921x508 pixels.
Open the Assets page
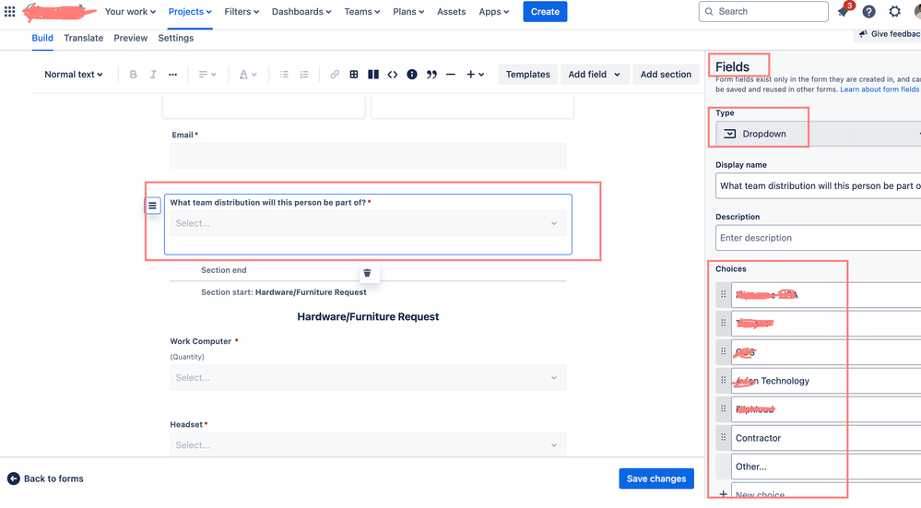coord(451,12)
